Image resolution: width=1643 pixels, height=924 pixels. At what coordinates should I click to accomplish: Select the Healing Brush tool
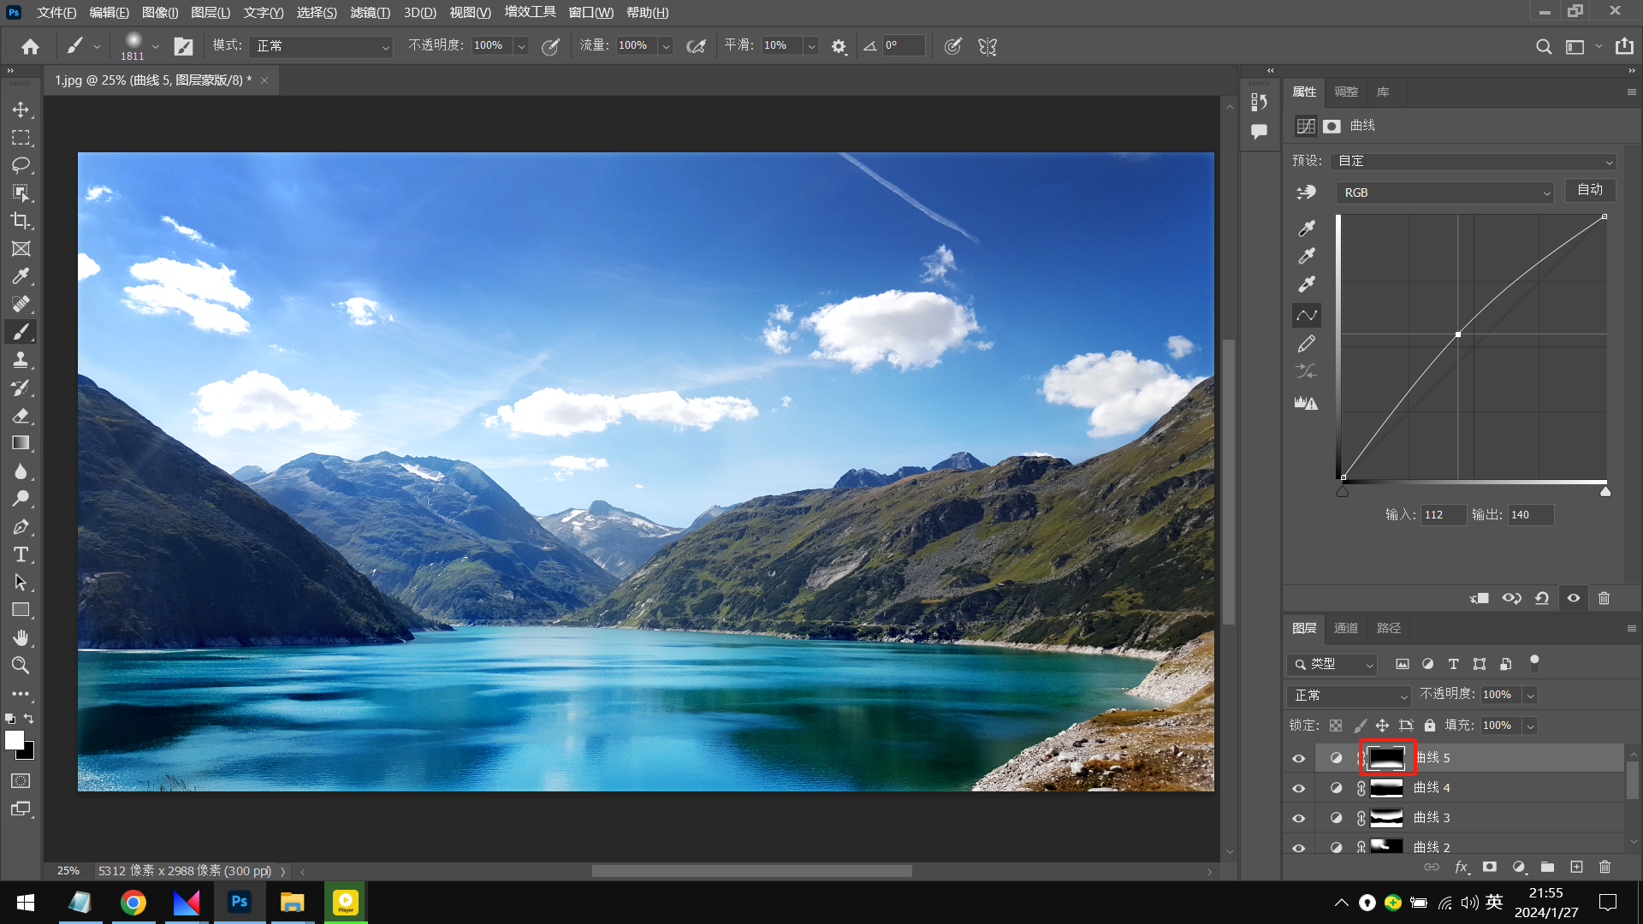pyautogui.click(x=21, y=304)
